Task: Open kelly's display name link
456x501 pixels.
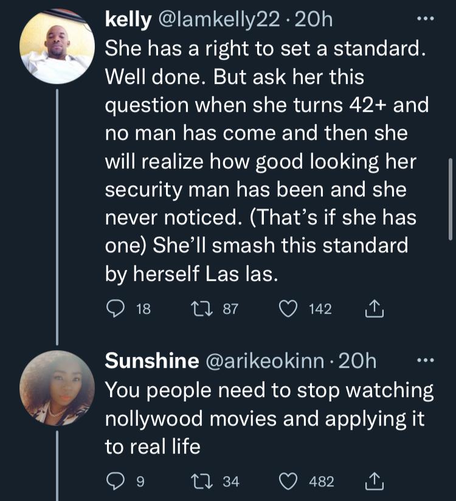Action: (x=129, y=20)
